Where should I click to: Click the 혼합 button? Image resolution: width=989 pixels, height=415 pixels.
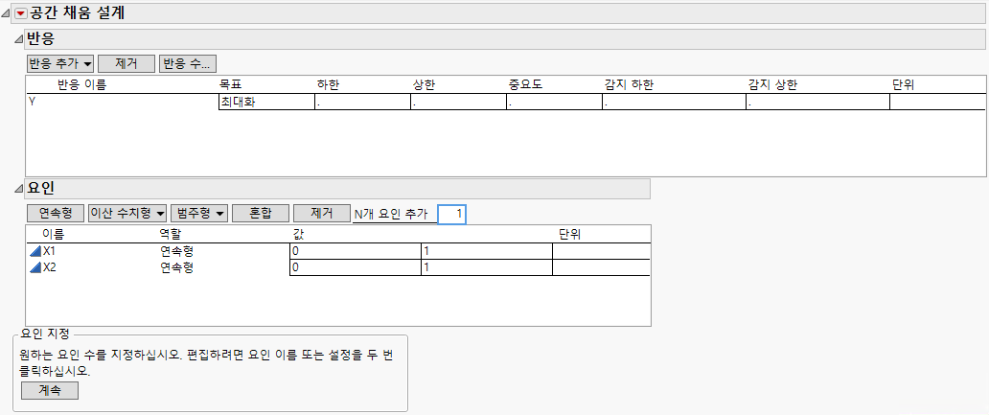[x=261, y=213]
